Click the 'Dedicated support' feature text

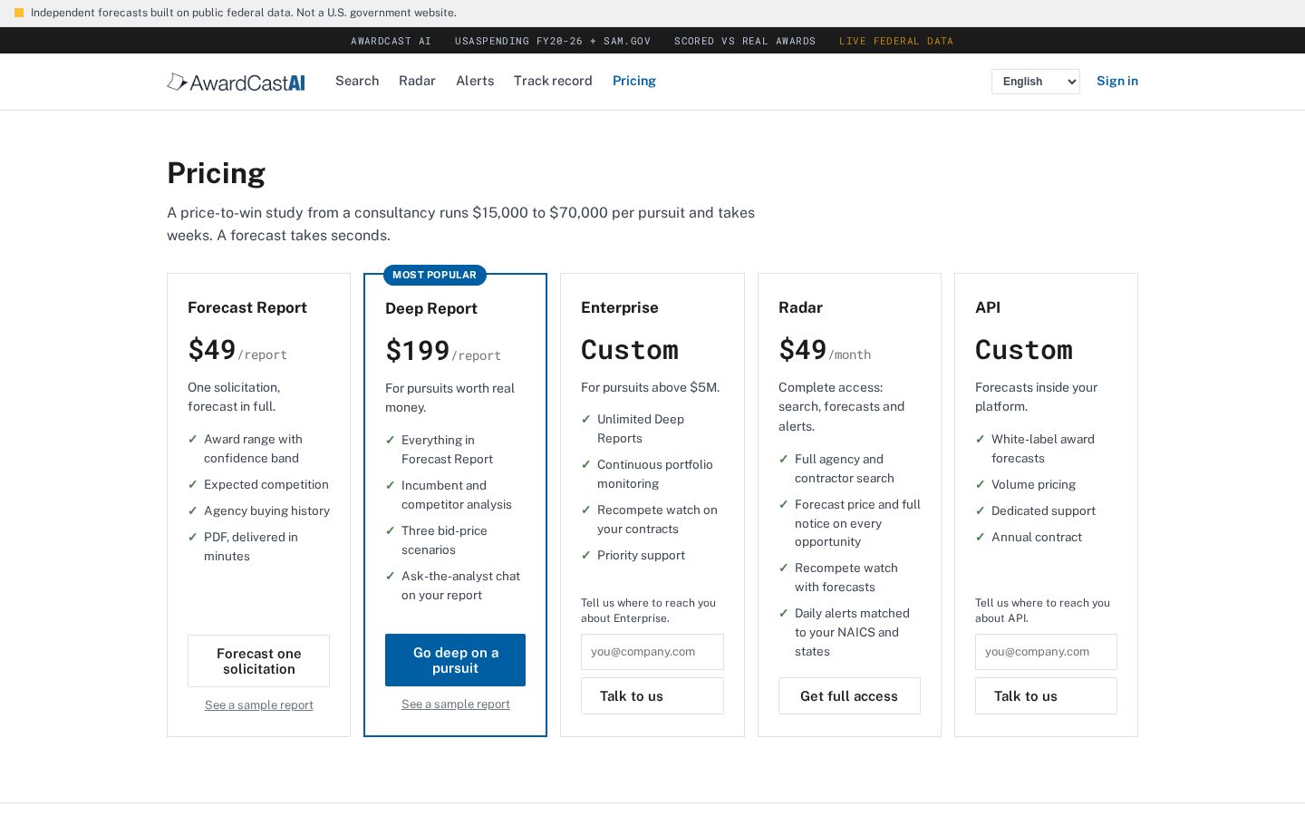point(1043,510)
